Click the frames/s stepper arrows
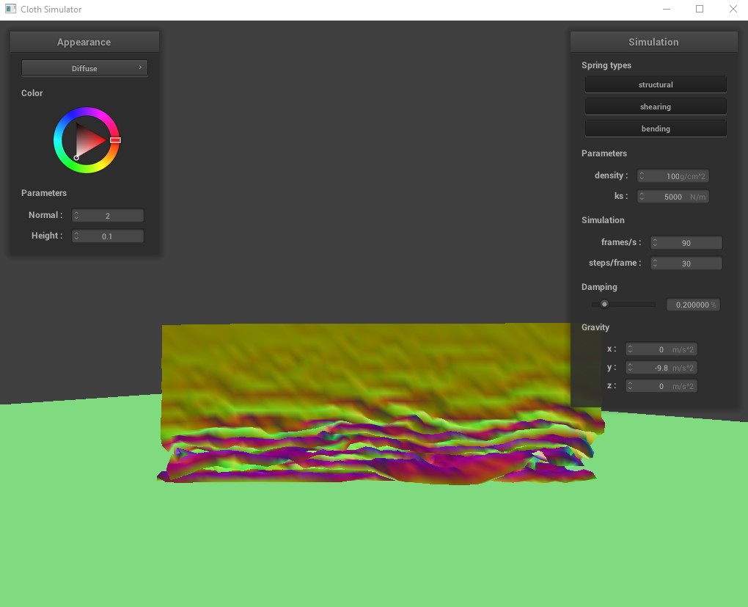 655,243
